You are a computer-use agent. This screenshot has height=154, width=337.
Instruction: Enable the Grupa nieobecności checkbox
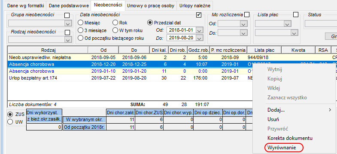(x=67, y=15)
